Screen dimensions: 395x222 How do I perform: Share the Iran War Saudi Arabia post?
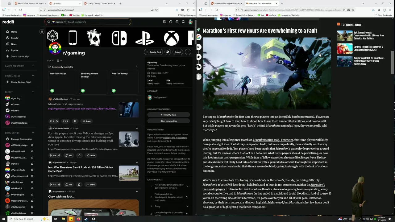[x=90, y=185]
